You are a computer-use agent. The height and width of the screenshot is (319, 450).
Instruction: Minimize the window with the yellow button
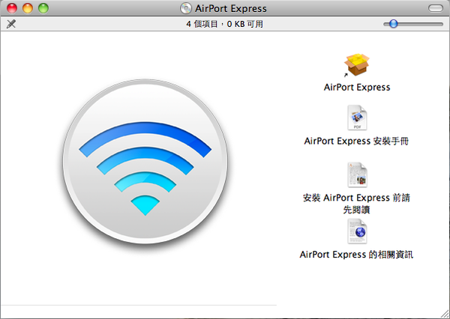(28, 8)
